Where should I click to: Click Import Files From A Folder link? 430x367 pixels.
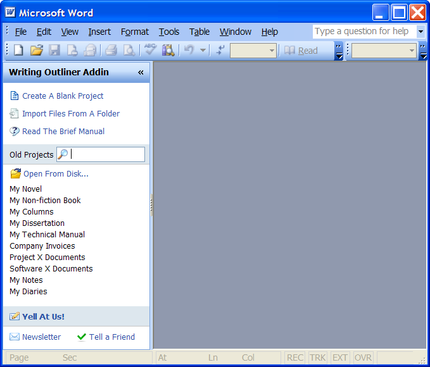click(71, 113)
